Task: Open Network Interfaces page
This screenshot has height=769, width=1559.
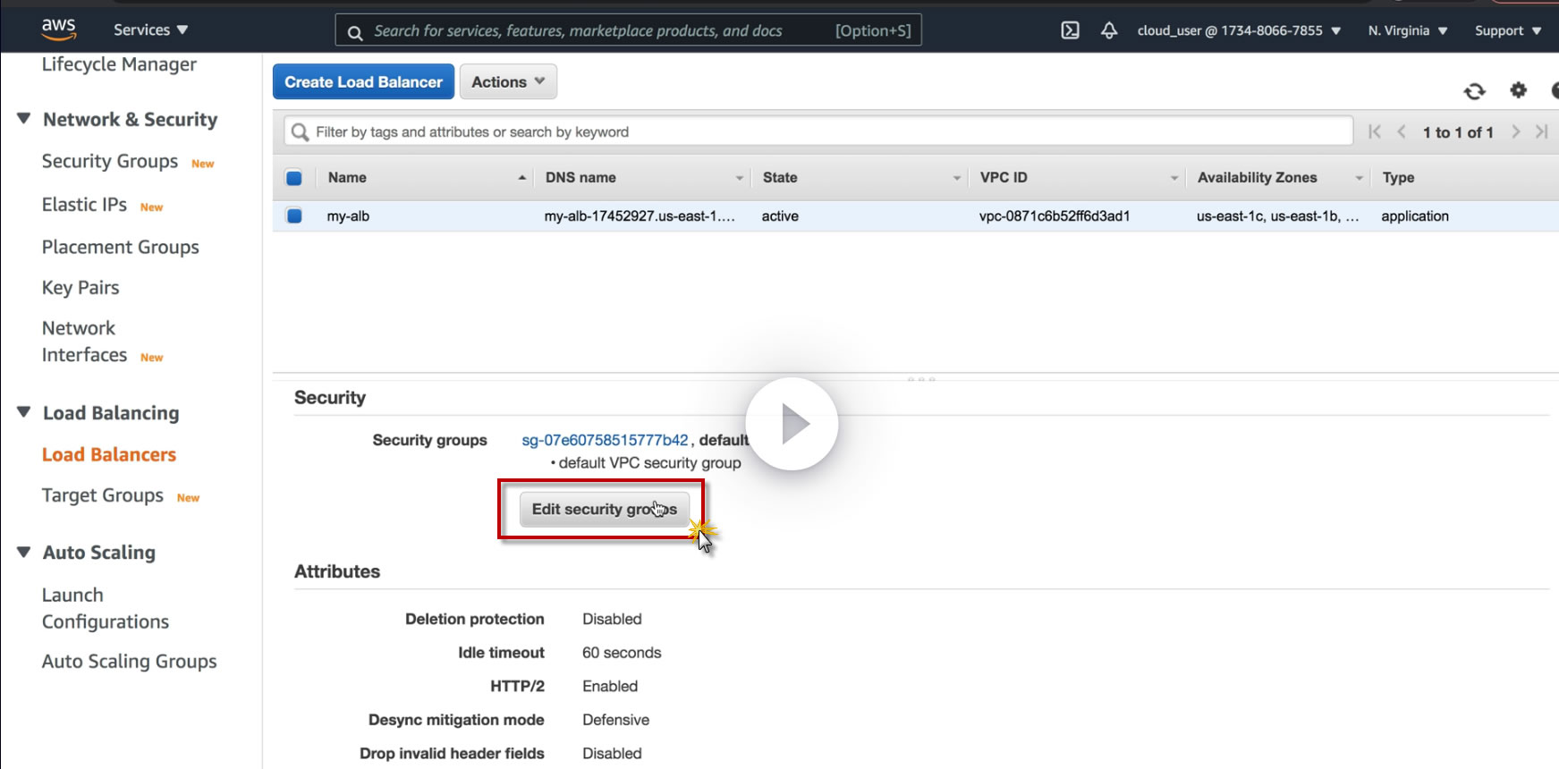Action: (84, 342)
